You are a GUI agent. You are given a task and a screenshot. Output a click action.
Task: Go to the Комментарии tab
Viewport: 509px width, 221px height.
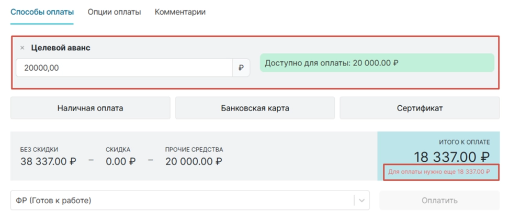point(180,12)
